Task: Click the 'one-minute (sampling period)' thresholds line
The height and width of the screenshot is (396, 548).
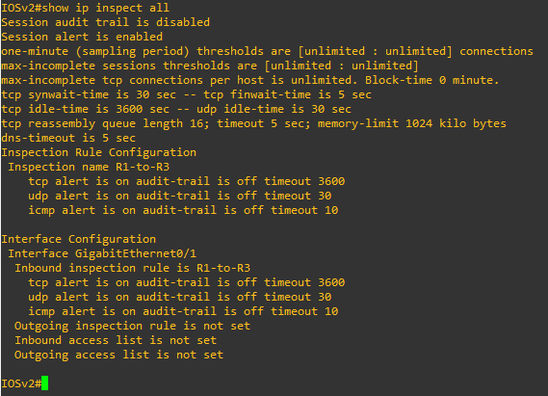Action: pos(268,51)
